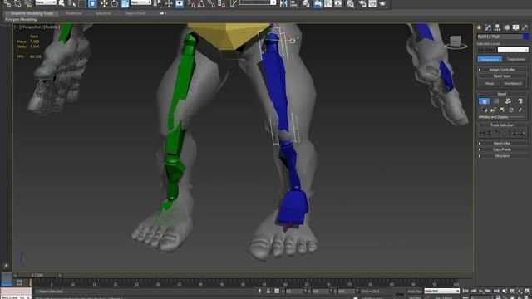Click the teapot Render Production icon
The height and width of the screenshot is (299, 532).
(x=382, y=3)
